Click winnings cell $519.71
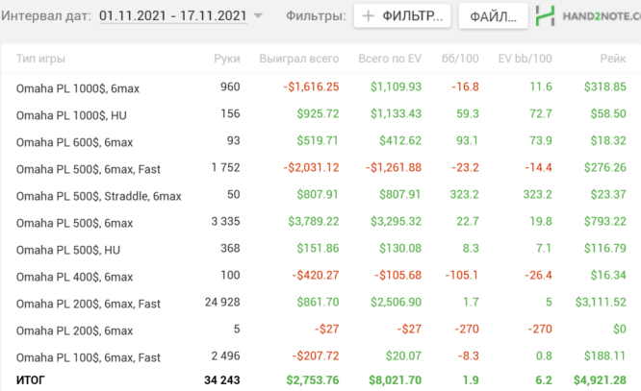The width and height of the screenshot is (641, 391). [x=318, y=141]
